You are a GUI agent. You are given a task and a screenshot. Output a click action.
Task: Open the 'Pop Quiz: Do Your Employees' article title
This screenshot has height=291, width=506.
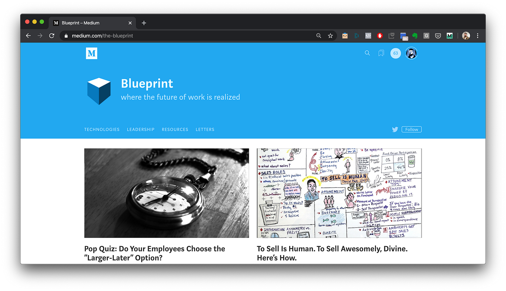(x=155, y=253)
